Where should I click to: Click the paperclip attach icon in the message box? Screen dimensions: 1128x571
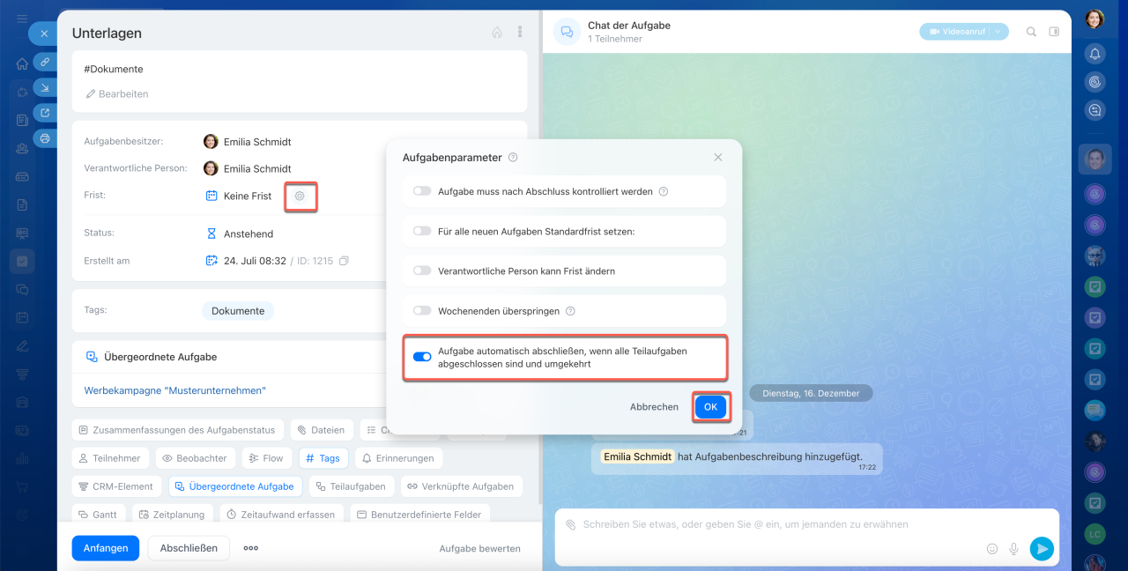click(x=570, y=524)
